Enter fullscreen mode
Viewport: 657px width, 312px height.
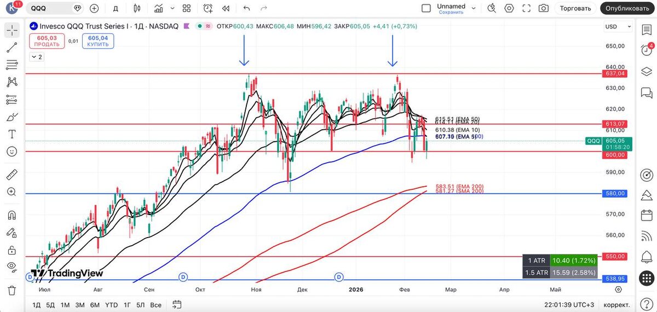tap(526, 8)
